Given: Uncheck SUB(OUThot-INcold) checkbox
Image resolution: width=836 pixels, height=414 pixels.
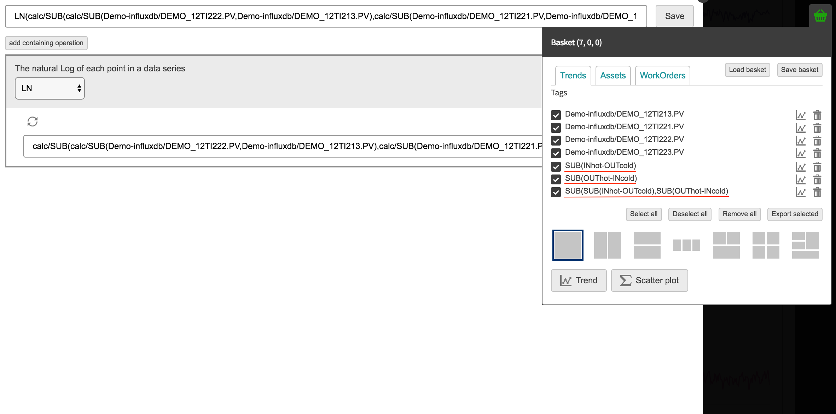Looking at the screenshot, I should tap(556, 179).
